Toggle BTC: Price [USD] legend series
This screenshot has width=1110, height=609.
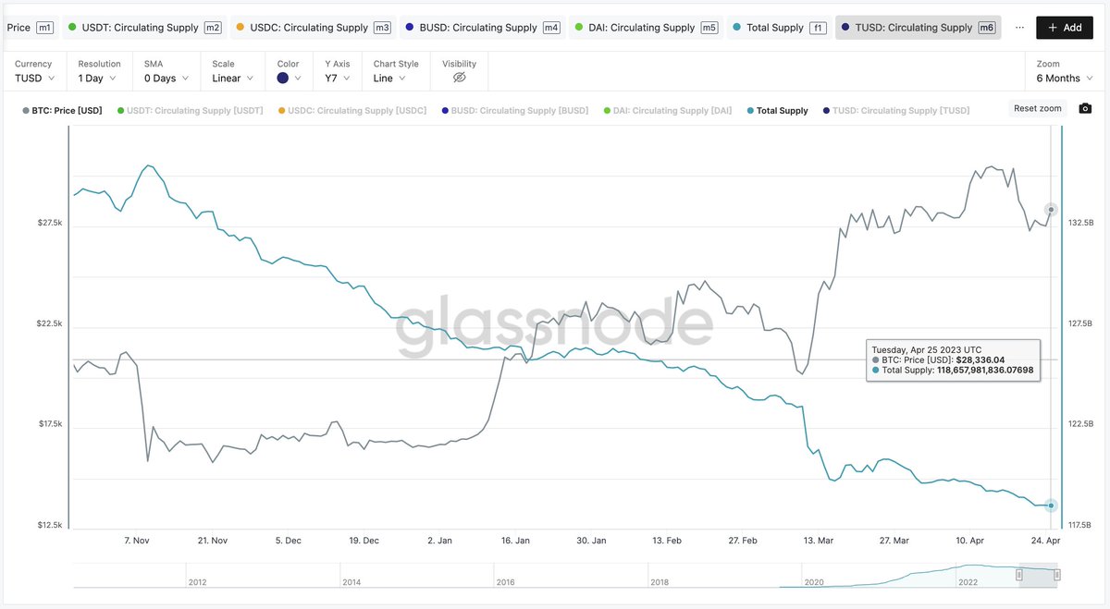[63, 111]
